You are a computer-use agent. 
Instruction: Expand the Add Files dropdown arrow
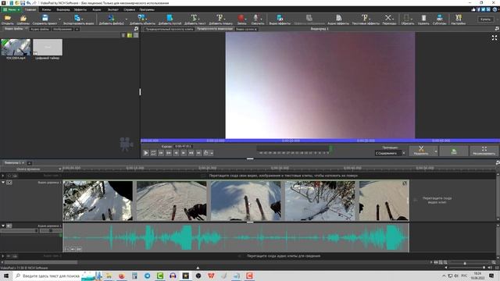coord(127,19)
